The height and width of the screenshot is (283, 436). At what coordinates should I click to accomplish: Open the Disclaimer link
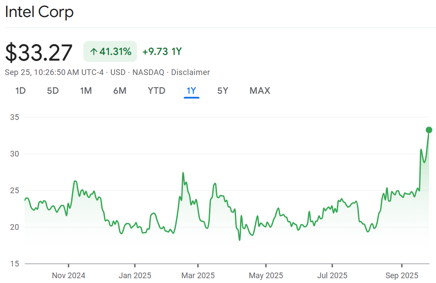pyautogui.click(x=190, y=72)
